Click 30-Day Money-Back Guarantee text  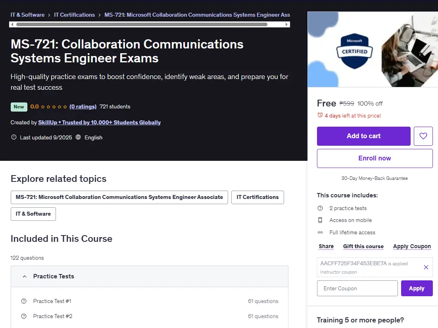coord(375,178)
